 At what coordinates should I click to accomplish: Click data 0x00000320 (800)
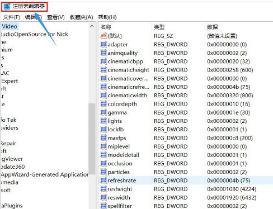click(x=230, y=96)
